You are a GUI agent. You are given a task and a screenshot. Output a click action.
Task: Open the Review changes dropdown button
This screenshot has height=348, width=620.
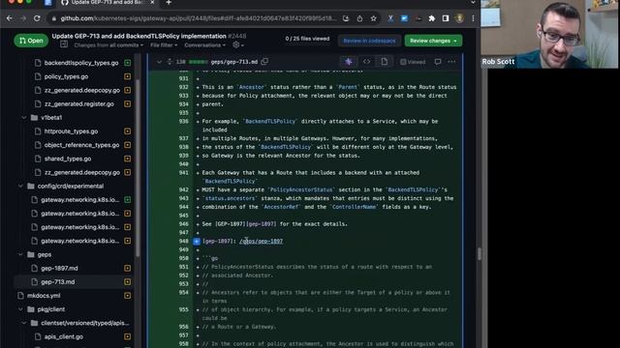(x=433, y=41)
